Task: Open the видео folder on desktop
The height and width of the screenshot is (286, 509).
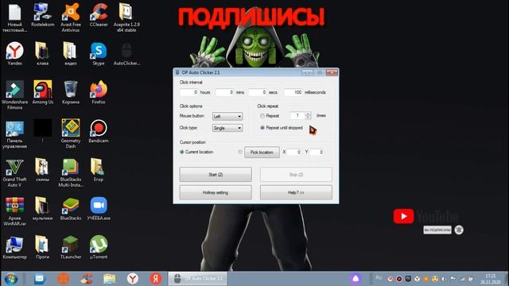Action: click(x=71, y=53)
